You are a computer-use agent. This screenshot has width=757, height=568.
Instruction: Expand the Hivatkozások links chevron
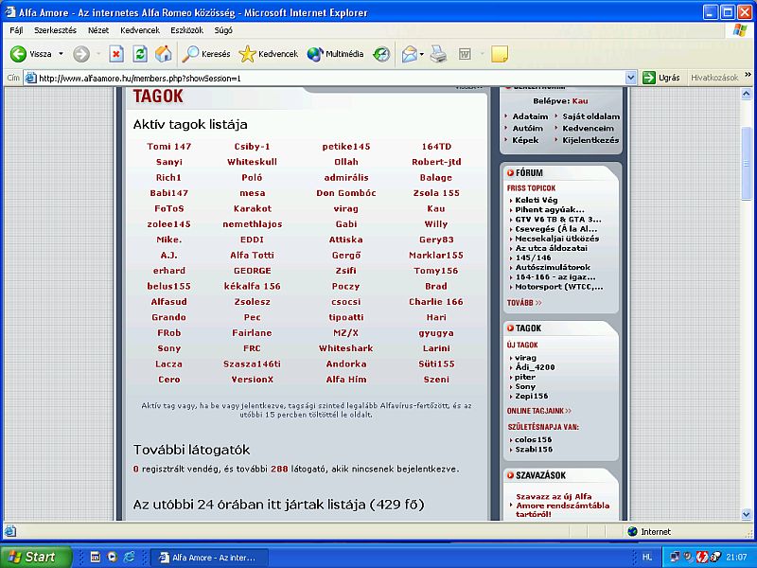click(748, 75)
